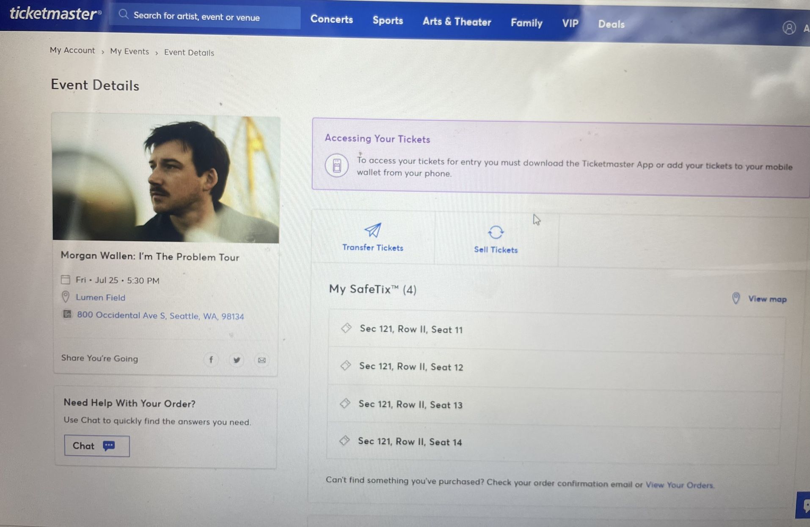Share event on Facebook
This screenshot has width=810, height=527.
click(x=211, y=360)
